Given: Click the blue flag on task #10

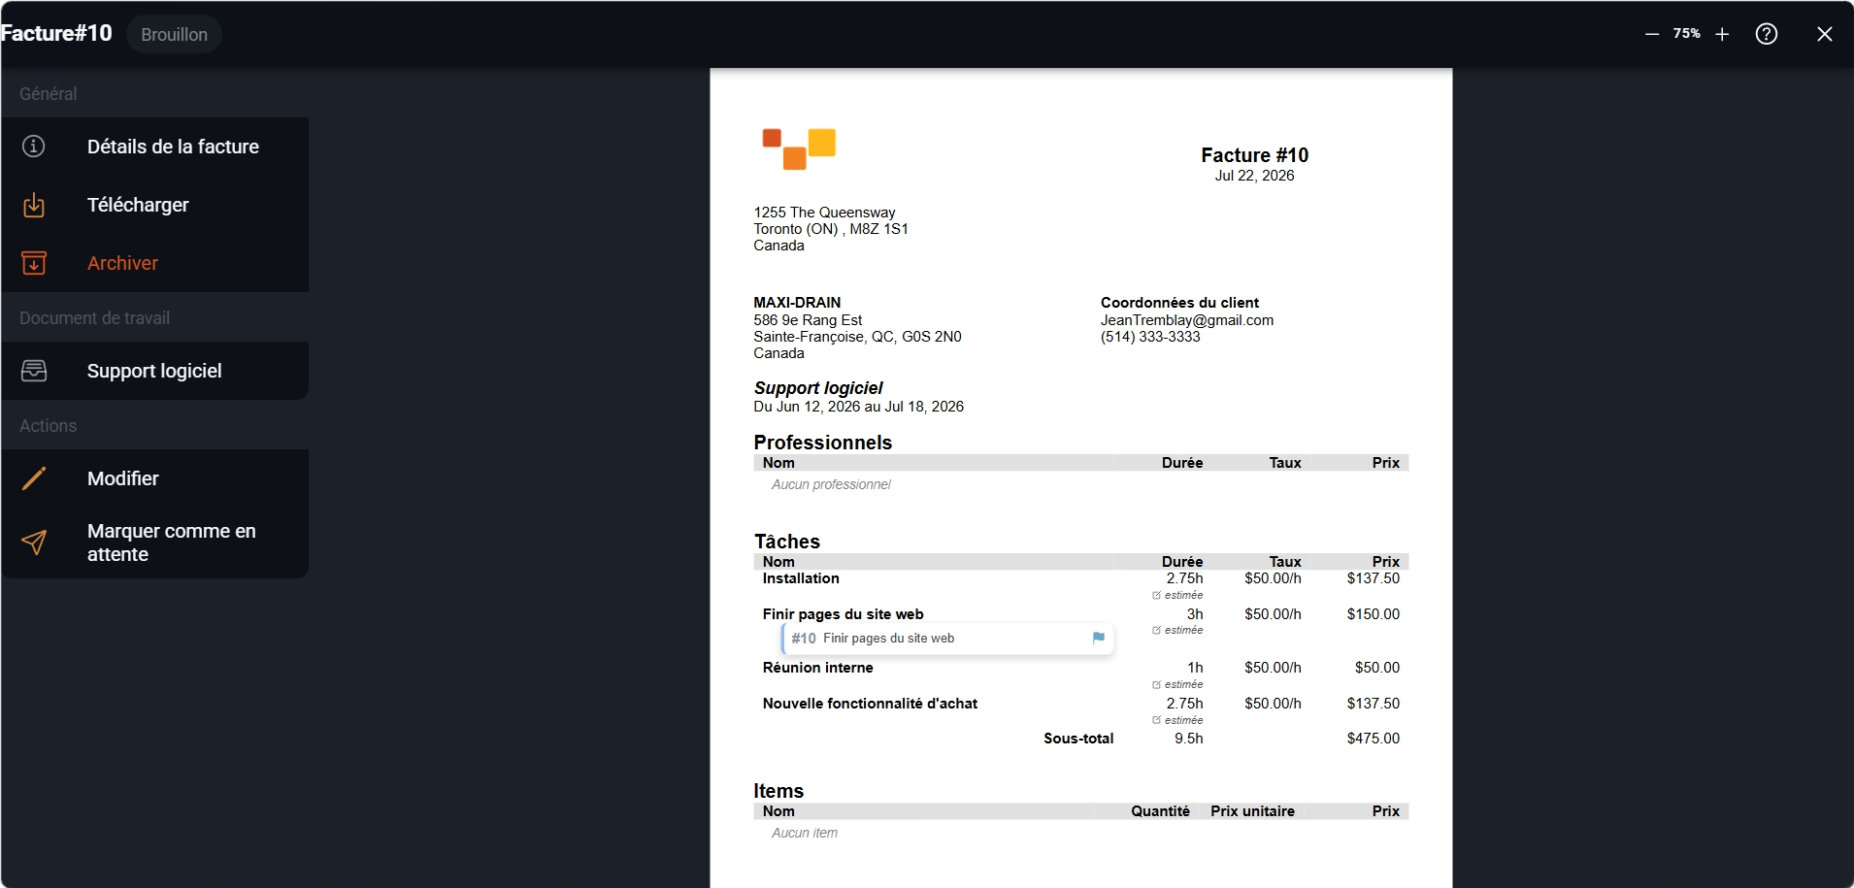Looking at the screenshot, I should [1098, 639].
